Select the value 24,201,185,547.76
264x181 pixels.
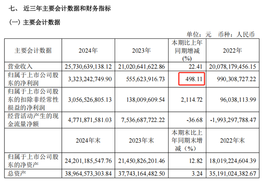click(88, 161)
